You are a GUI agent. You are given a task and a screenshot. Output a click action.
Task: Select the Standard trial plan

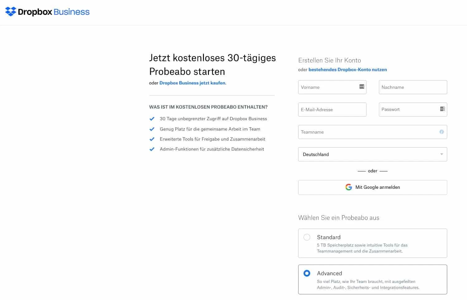[x=307, y=237]
